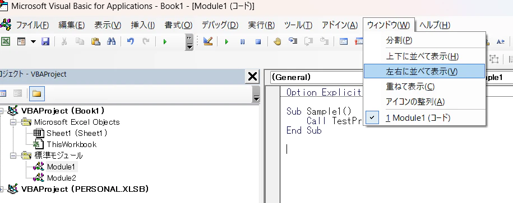The height and width of the screenshot is (203, 513).
Task: Collapse the Microsoft Excel Objects folder
Action: click(x=13, y=122)
